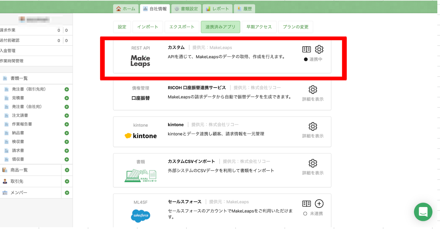Image resolution: width=440 pixels, height=229 pixels.
Task: Select the 連携済みアプリ button
Action: [x=220, y=27]
